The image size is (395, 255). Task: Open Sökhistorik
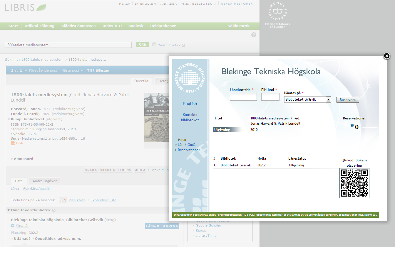click(238, 26)
